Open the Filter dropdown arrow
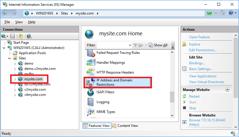The width and height of the screenshot is (239, 137). 130,45
